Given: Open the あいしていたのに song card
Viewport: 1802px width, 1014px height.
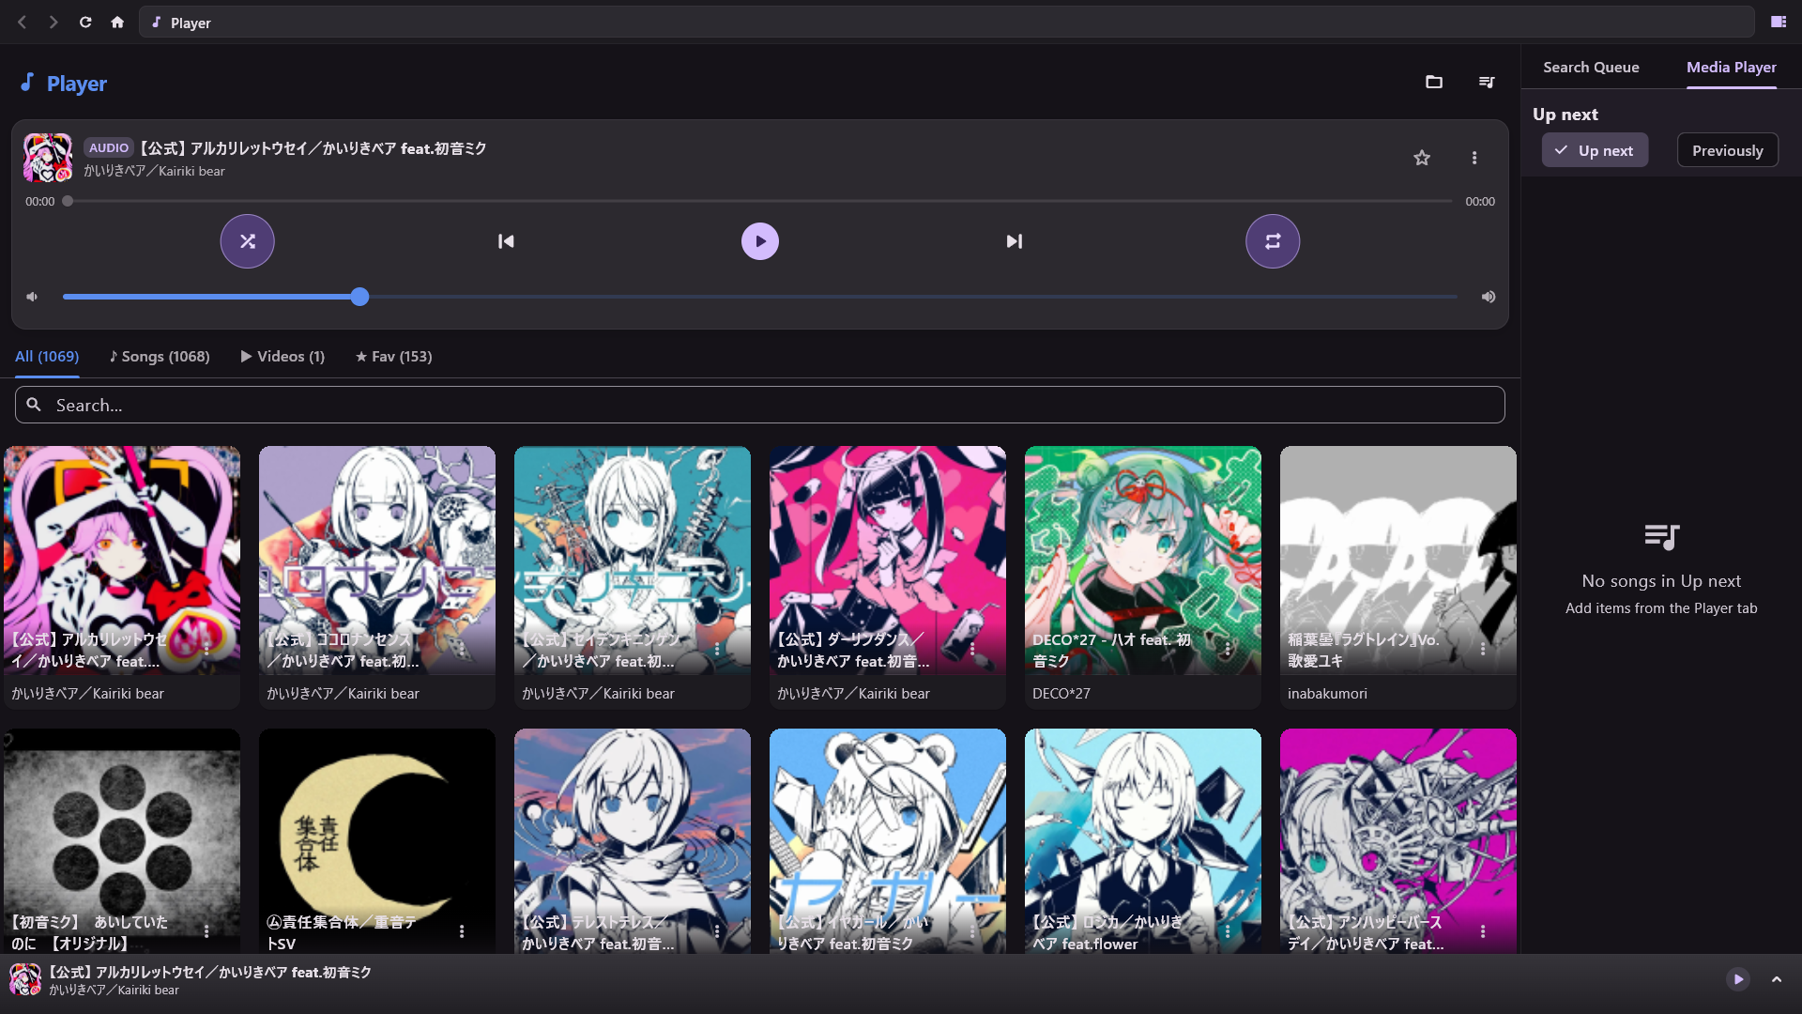Looking at the screenshot, I should tap(122, 841).
